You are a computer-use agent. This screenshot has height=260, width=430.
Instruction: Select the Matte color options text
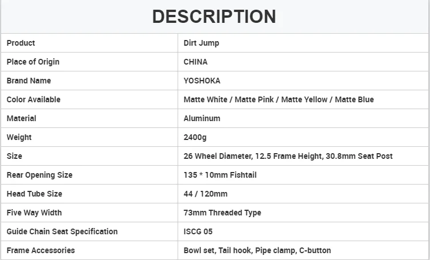tap(279, 99)
